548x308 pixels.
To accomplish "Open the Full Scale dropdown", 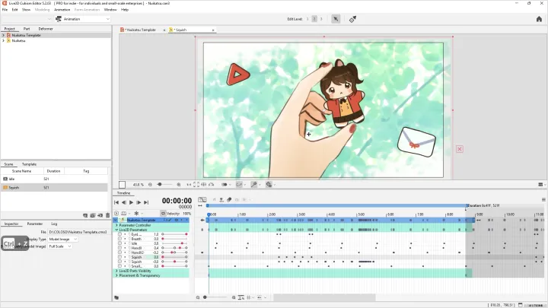I will pos(60,246).
